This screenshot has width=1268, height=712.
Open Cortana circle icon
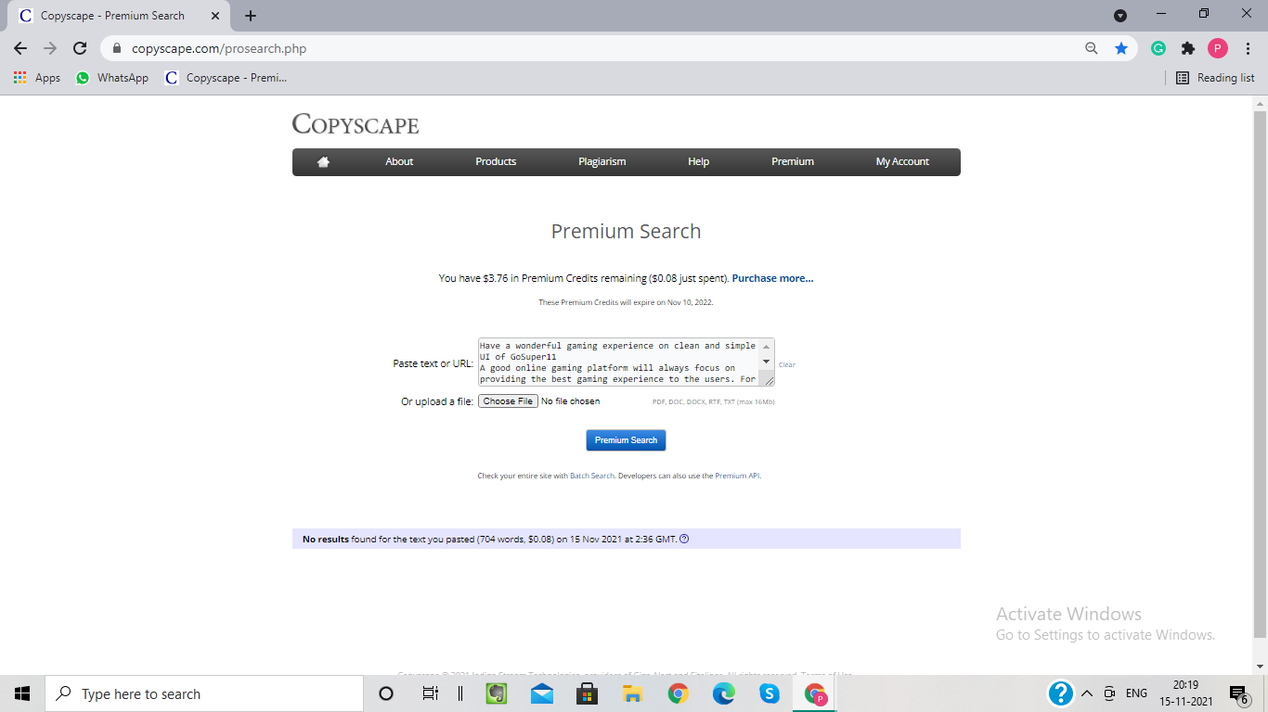pyautogui.click(x=386, y=693)
